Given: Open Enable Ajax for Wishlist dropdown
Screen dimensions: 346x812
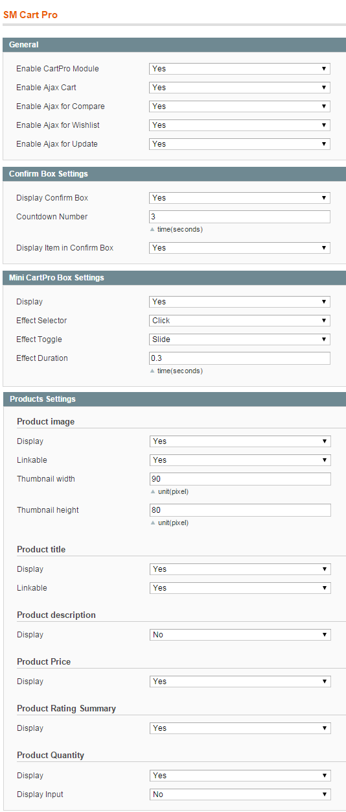Looking at the screenshot, I should point(240,125).
